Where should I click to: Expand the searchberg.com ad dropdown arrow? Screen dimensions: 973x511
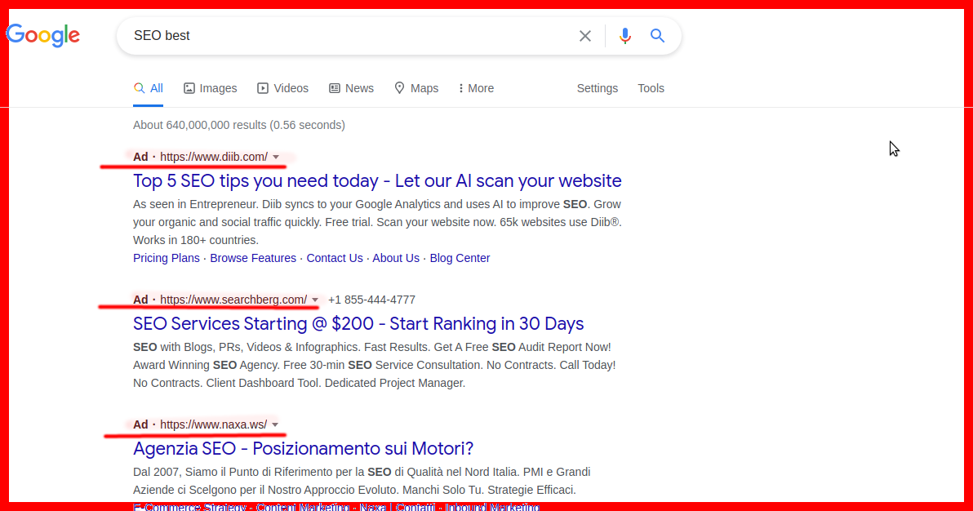[x=315, y=300]
